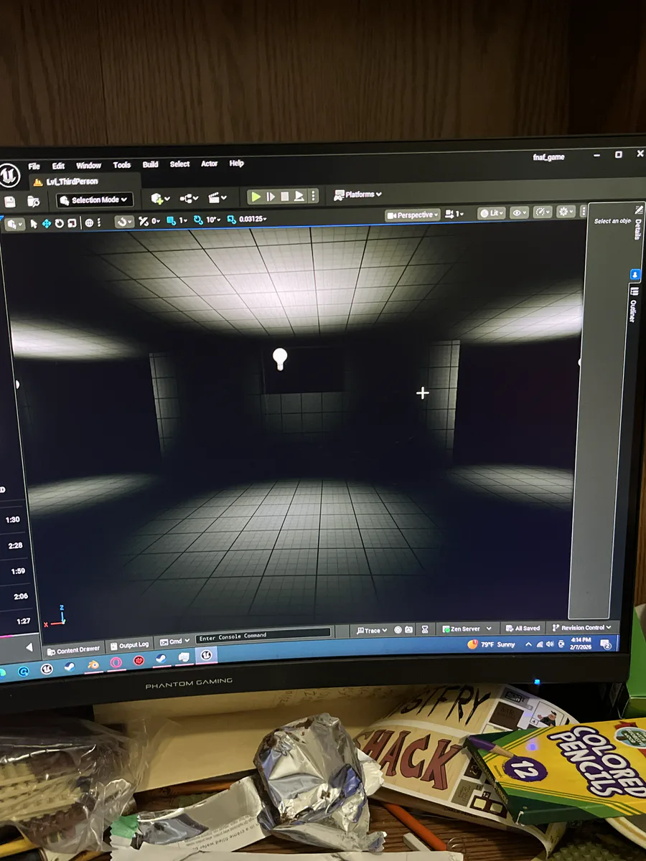Open the File menu
Viewport: 646px width, 861px height.
tap(34, 166)
